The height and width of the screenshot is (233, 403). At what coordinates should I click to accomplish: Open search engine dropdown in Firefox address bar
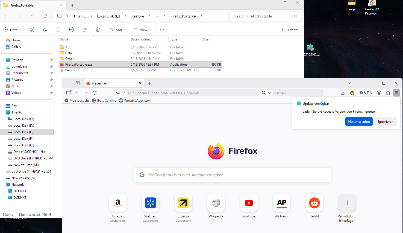tap(121, 93)
